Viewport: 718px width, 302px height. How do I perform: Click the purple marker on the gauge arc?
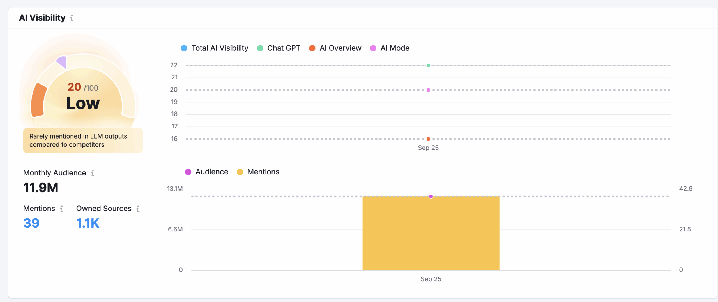[62, 61]
